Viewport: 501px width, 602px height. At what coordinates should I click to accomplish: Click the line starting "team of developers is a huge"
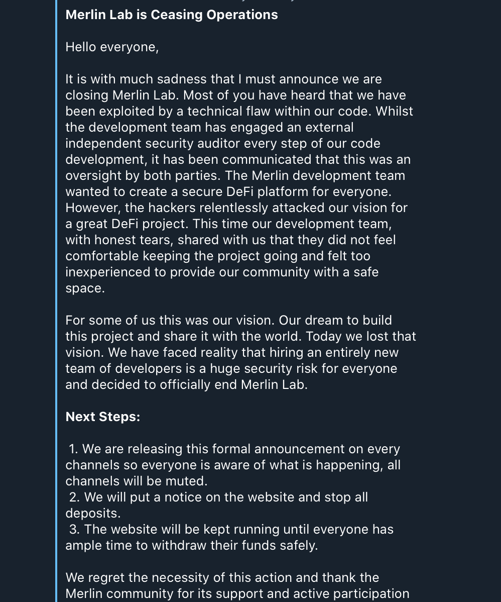[231, 368]
